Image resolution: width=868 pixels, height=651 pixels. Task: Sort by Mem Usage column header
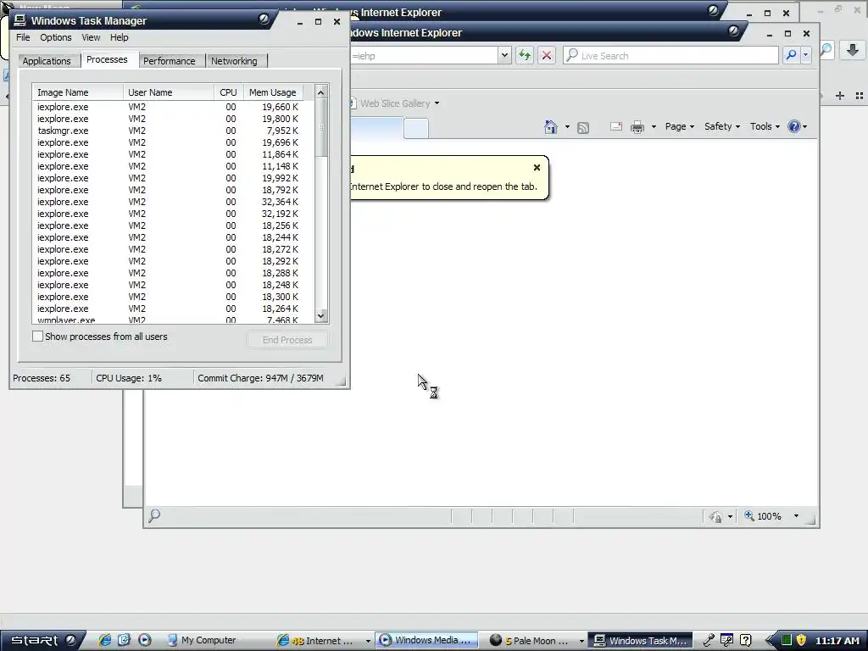(274, 92)
